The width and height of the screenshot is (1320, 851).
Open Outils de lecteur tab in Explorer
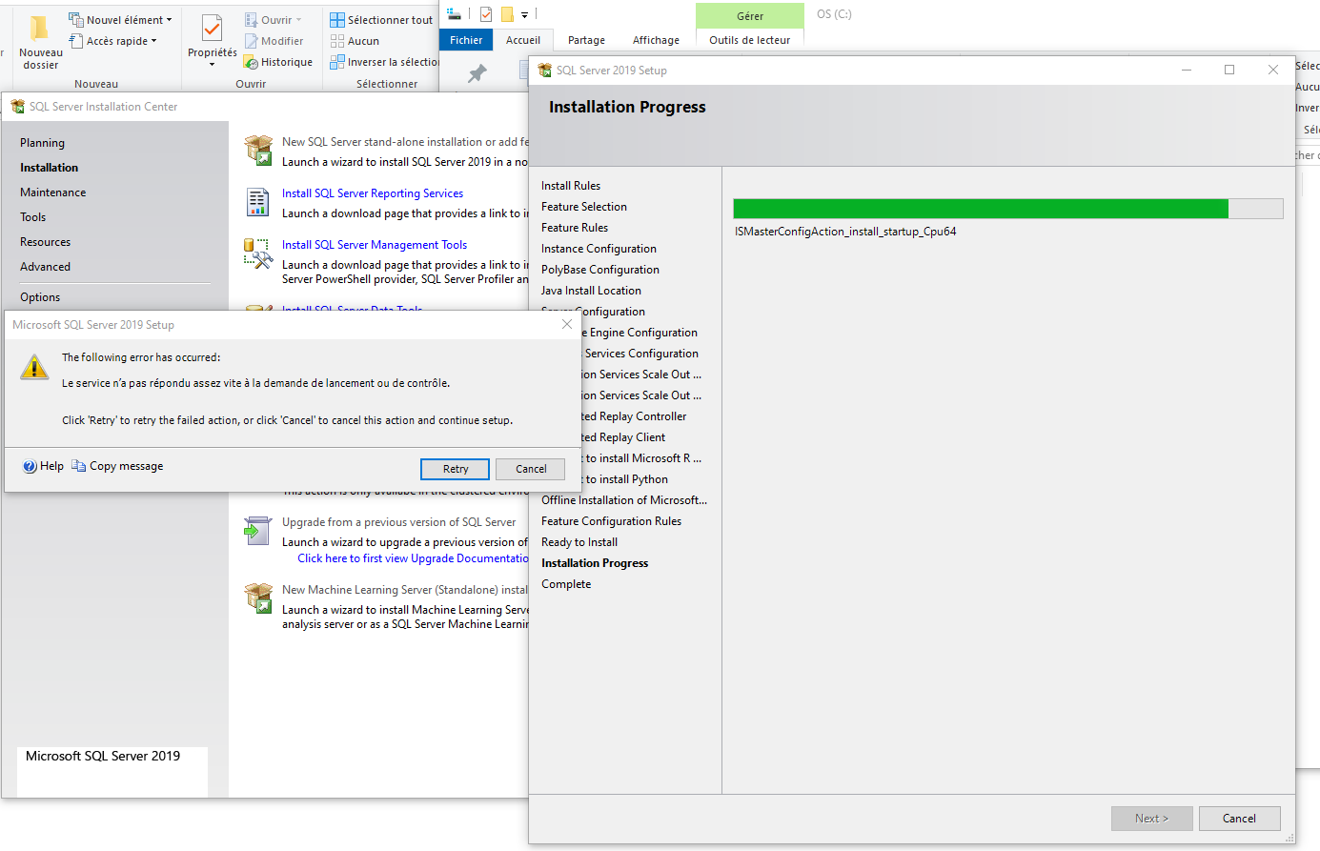(x=749, y=40)
